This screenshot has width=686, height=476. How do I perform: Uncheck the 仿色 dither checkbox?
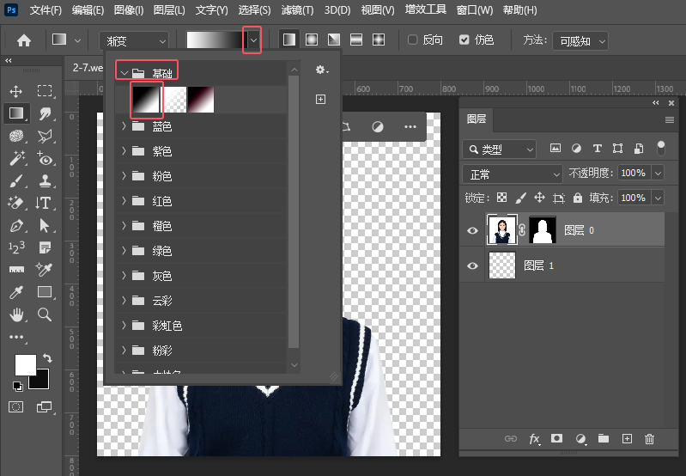coord(464,40)
